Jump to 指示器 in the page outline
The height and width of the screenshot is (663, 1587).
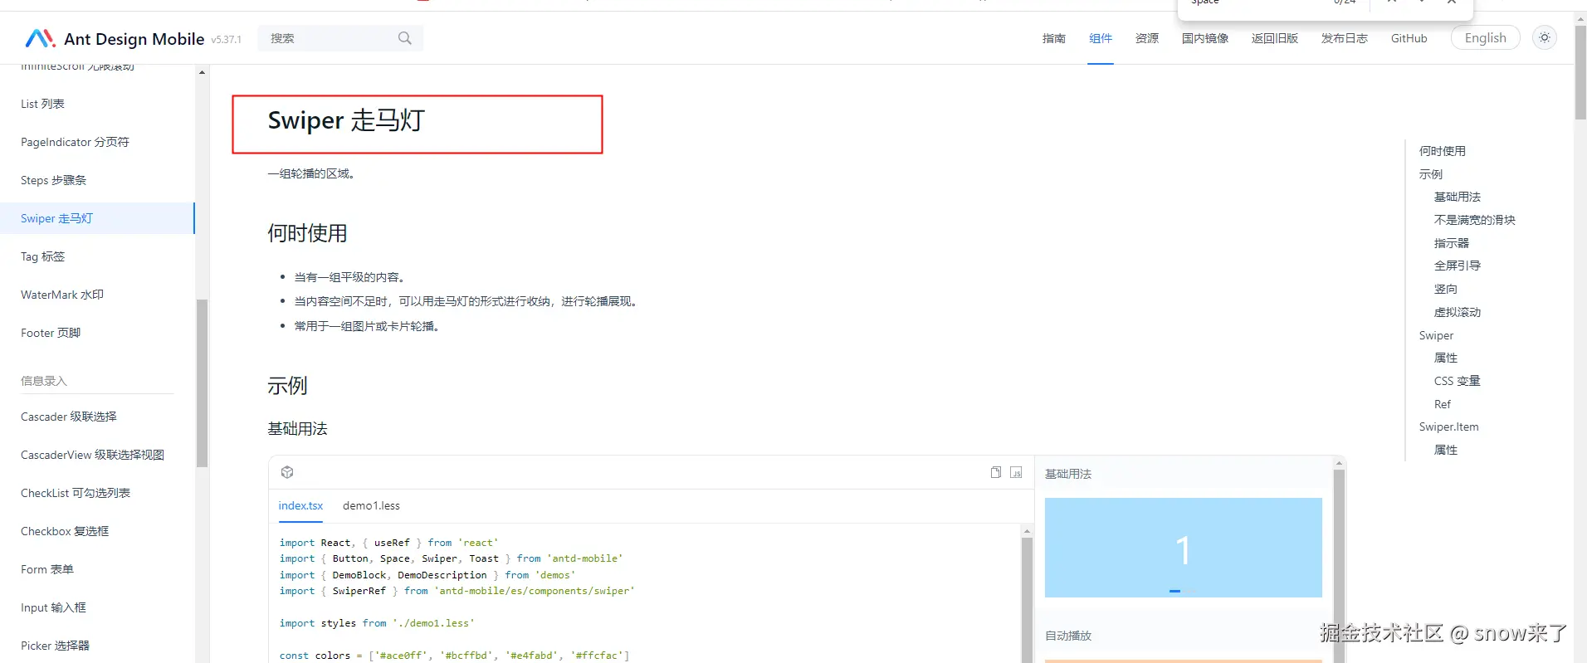pyautogui.click(x=1452, y=243)
